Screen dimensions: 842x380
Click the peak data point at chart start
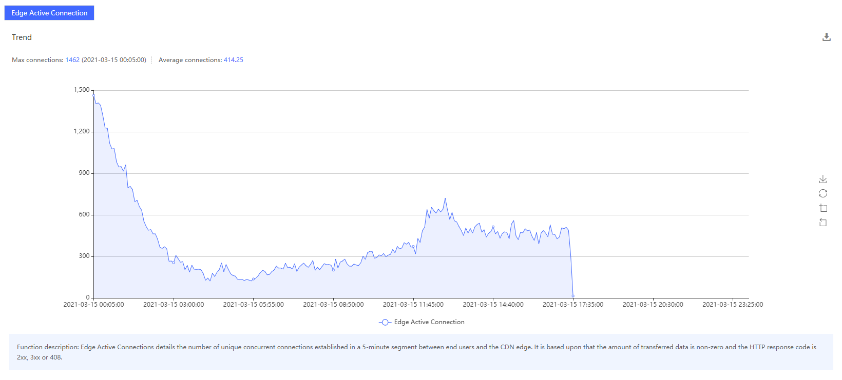93,95
